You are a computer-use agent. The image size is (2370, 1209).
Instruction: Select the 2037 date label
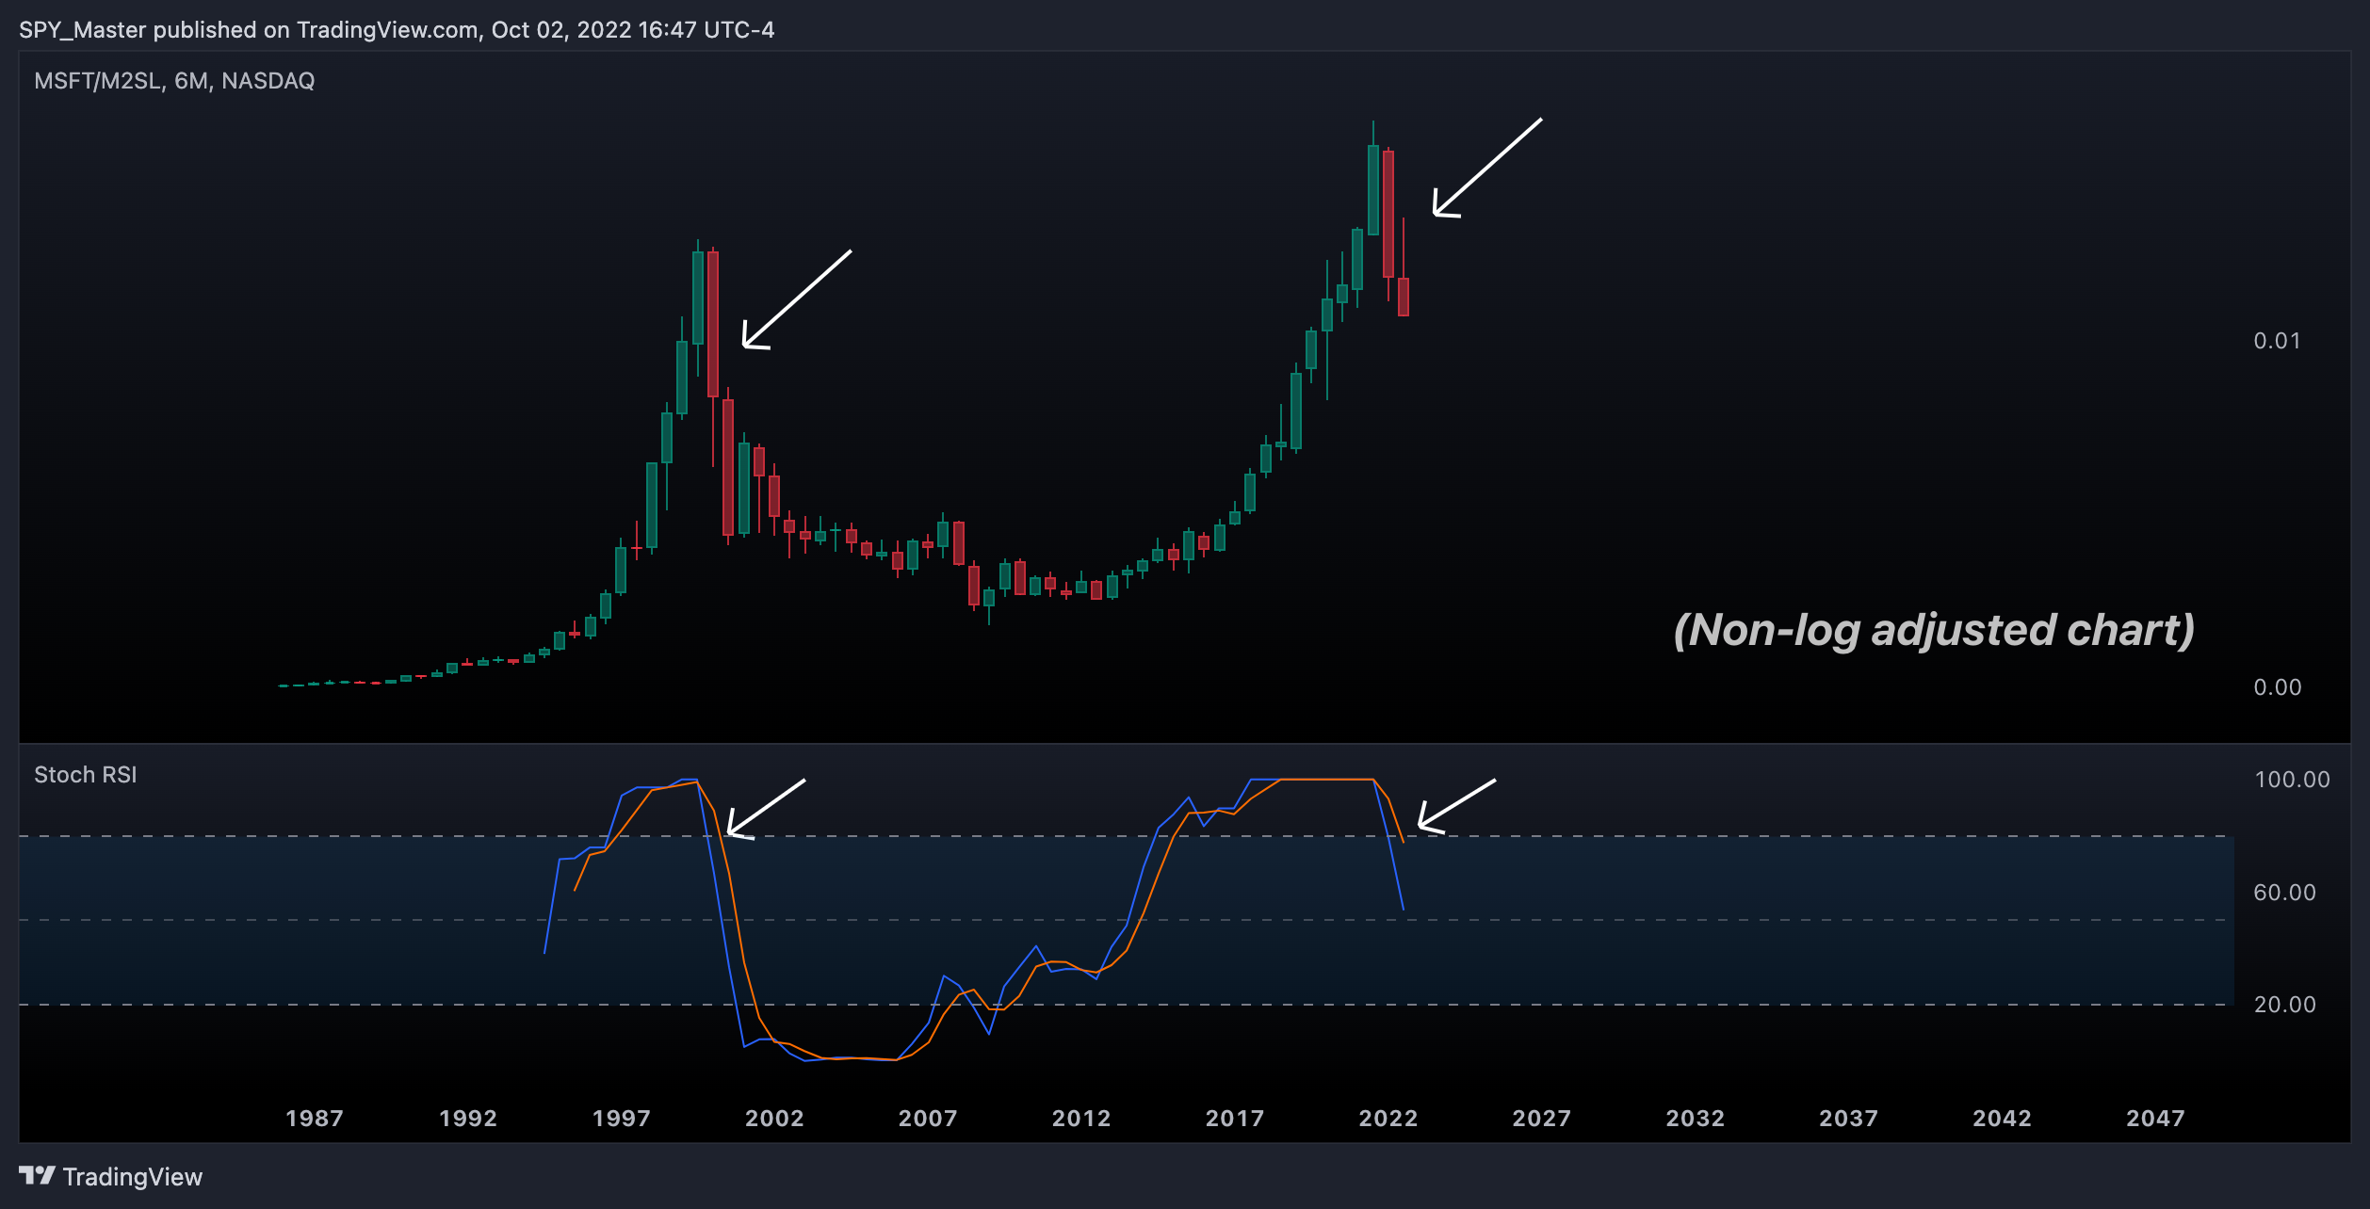tap(1849, 1119)
